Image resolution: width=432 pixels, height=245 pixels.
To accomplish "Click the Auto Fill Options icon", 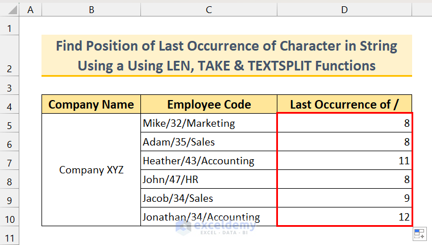I will [419, 234].
